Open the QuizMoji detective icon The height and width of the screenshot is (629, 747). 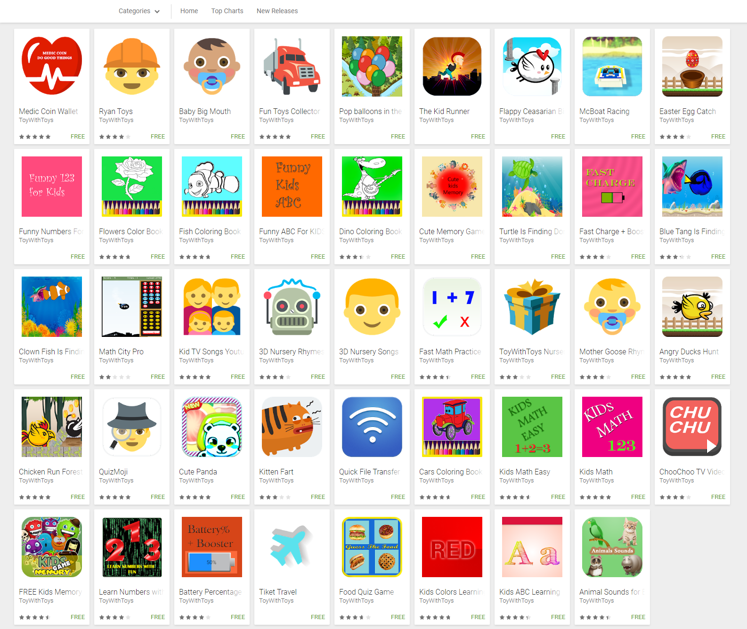coord(132,427)
